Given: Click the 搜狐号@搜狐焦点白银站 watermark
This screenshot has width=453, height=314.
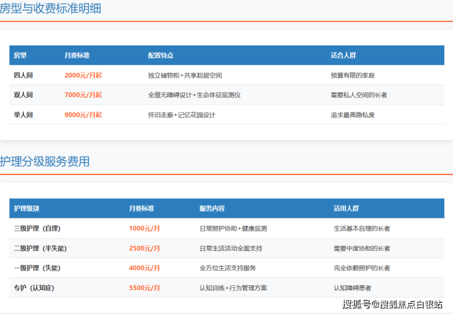Looking at the screenshot, I should click(392, 304).
